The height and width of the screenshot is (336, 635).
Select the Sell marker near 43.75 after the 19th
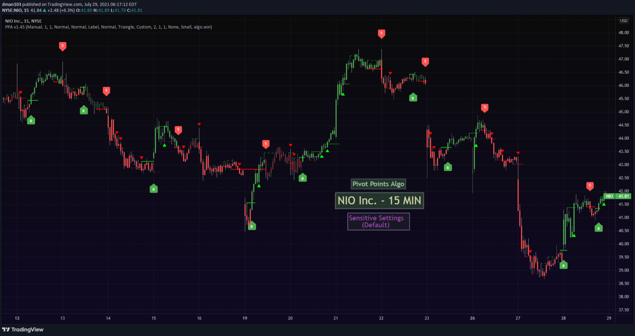[266, 144]
